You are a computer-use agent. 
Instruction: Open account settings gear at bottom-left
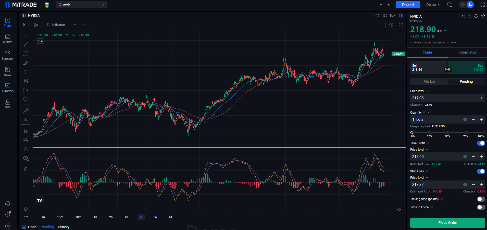pos(8,226)
